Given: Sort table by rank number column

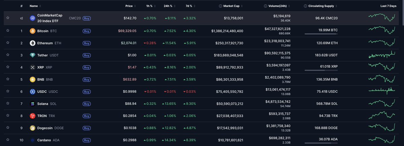Looking at the screenshot, I should (22, 6).
